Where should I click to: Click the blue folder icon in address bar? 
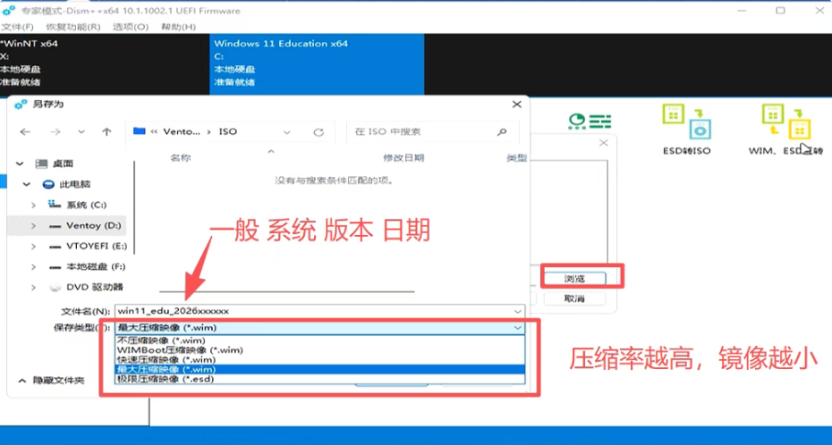(140, 131)
